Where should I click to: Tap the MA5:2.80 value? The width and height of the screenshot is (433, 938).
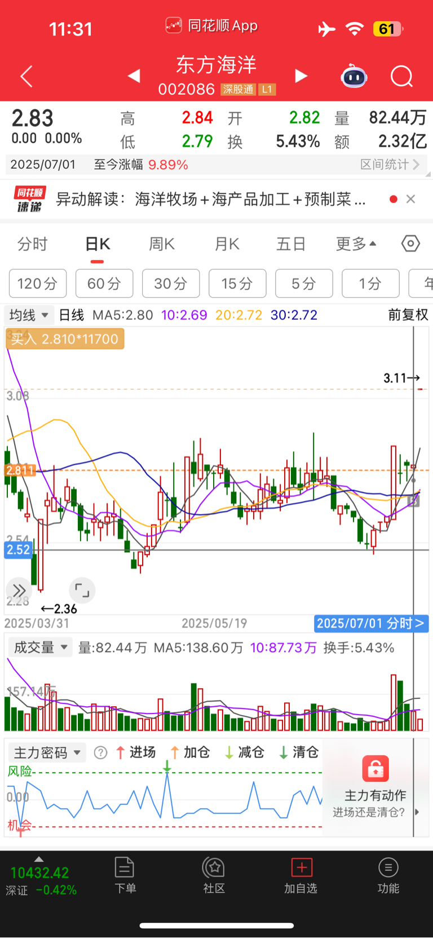pyautogui.click(x=122, y=315)
